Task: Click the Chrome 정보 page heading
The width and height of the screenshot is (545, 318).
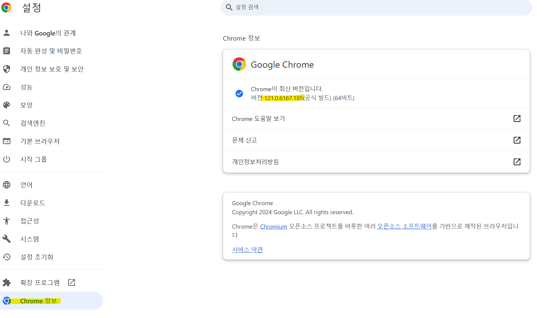Action: [241, 38]
